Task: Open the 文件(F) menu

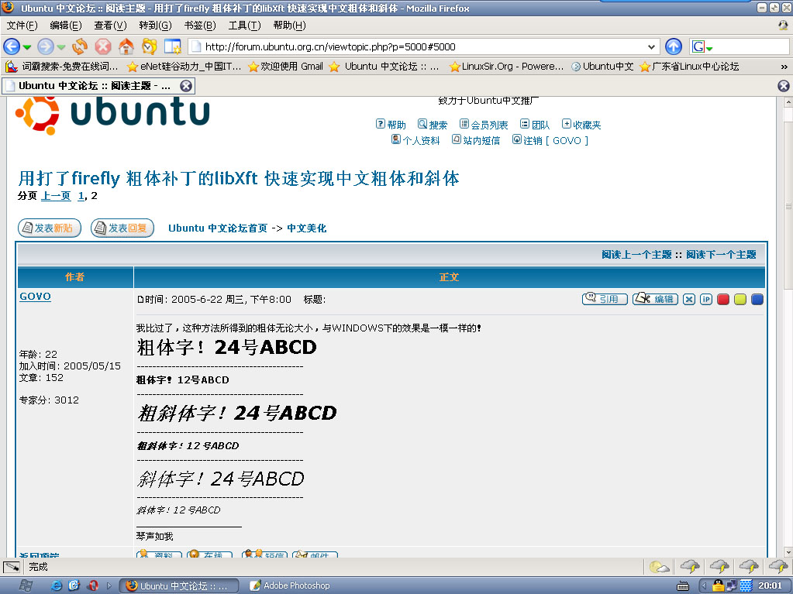Action: pyautogui.click(x=22, y=26)
